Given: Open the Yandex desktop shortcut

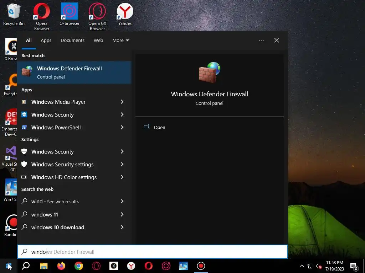Looking at the screenshot, I should pos(125,14).
